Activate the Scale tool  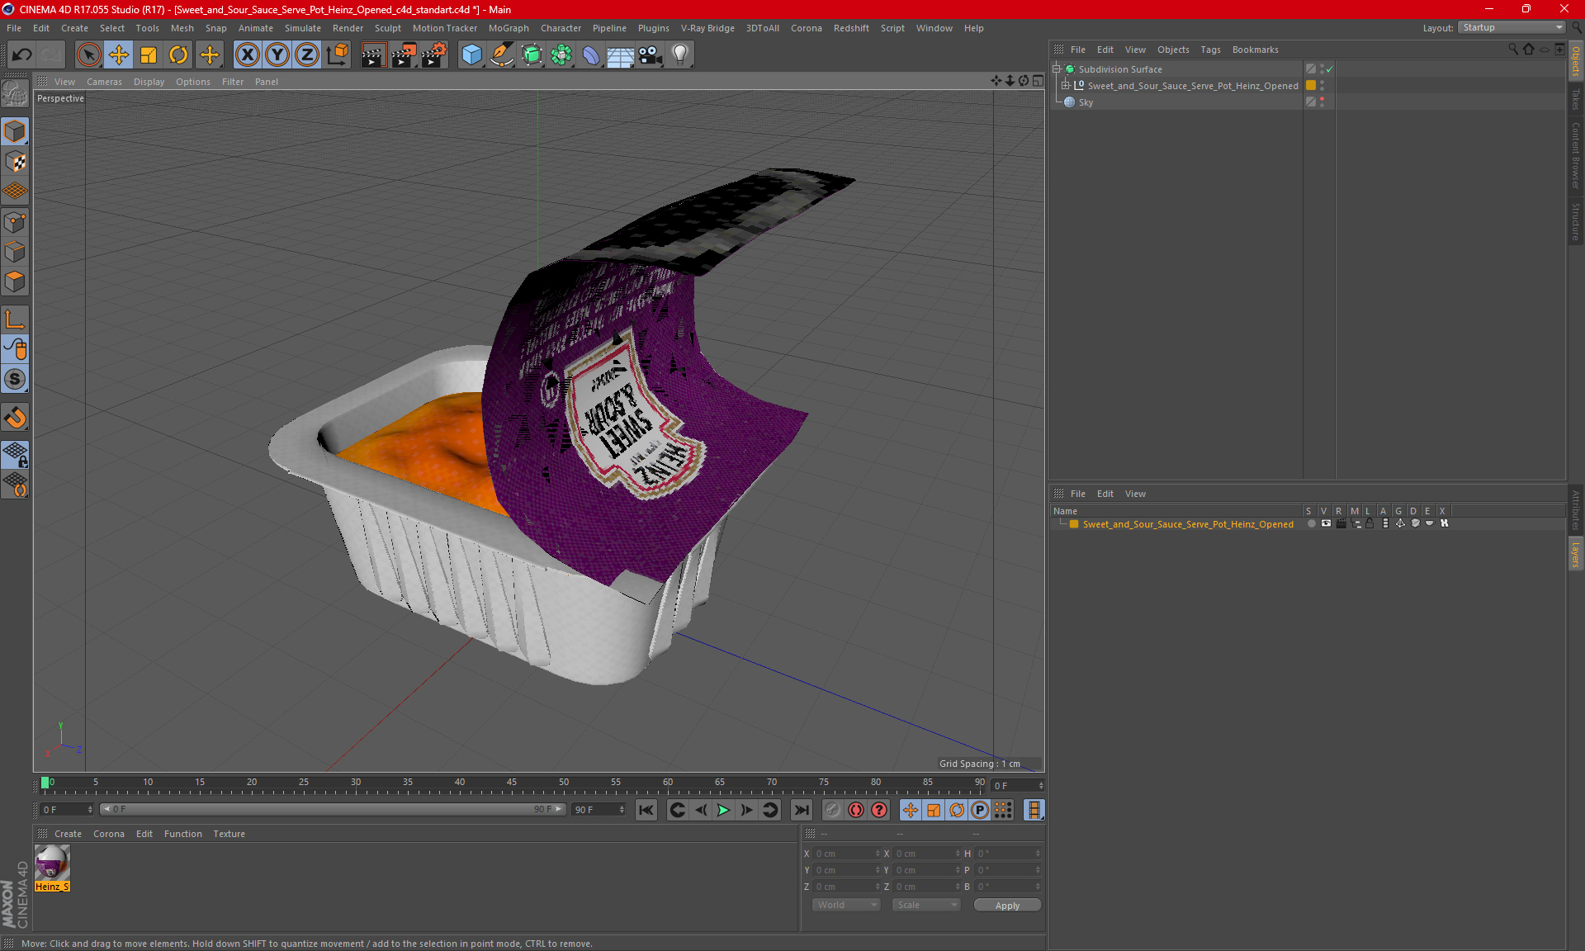point(149,55)
